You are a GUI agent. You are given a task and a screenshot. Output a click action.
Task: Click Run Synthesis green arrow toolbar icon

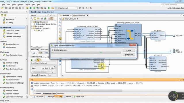[x=31, y=8]
